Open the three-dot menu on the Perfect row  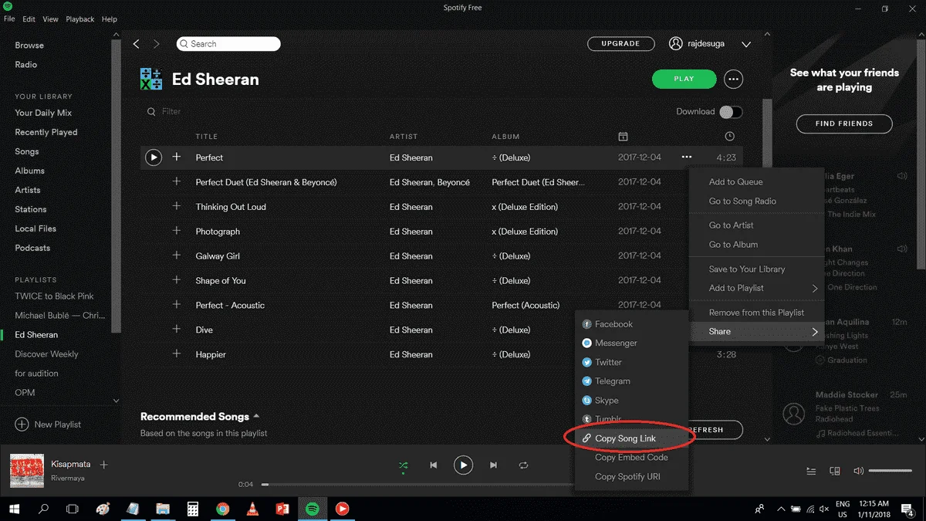pos(687,157)
